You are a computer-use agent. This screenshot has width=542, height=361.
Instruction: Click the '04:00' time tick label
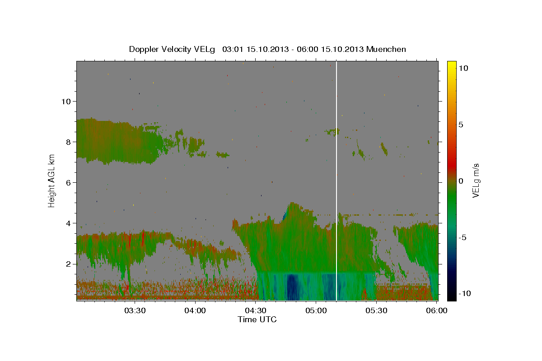pos(195,311)
